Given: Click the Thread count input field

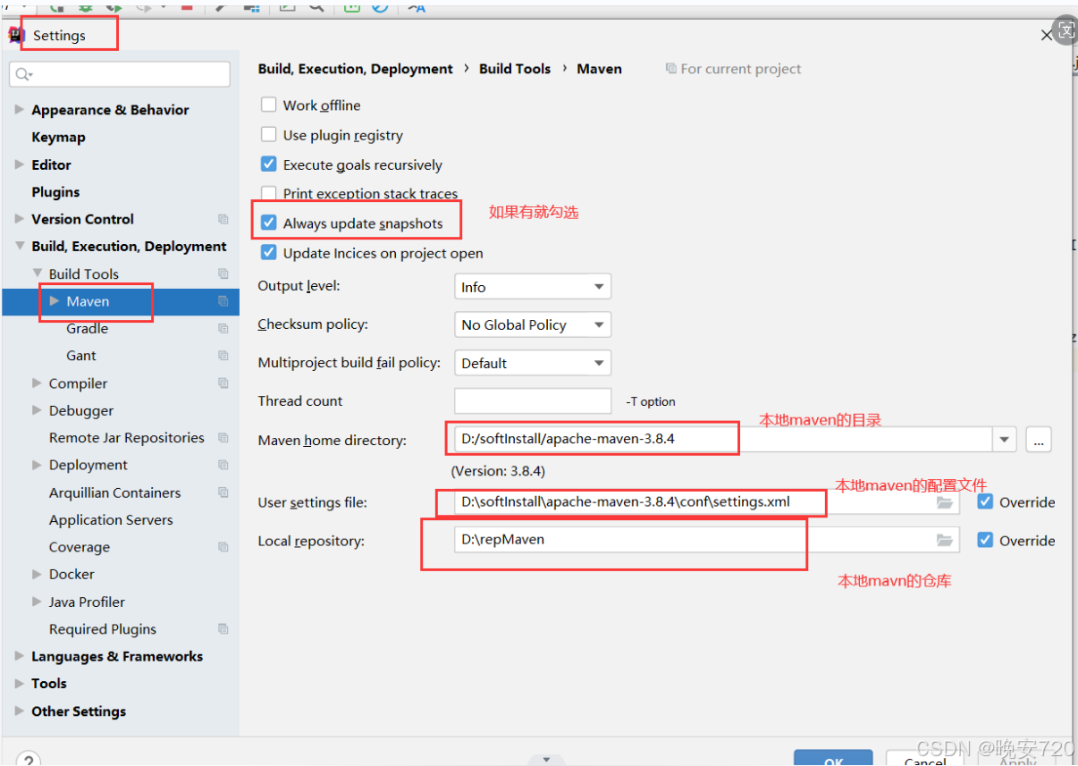Looking at the screenshot, I should pos(533,401).
